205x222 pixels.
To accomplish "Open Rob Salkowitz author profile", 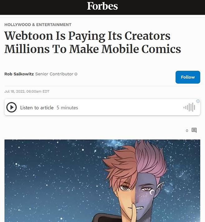I will pyautogui.click(x=19, y=74).
